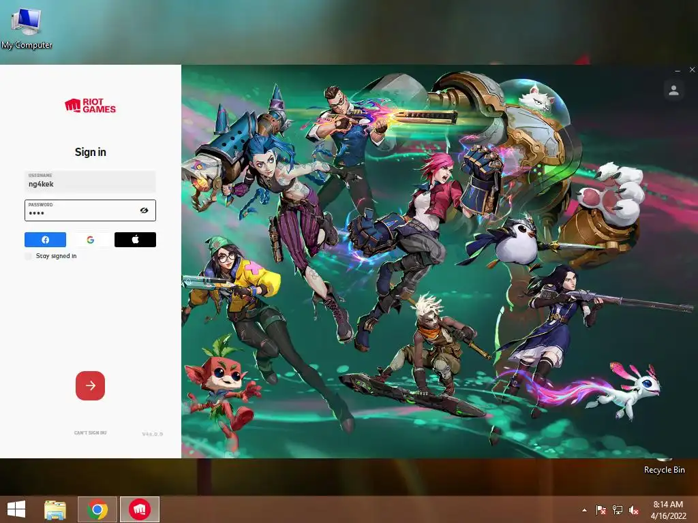The width and height of the screenshot is (698, 523).
Task: Open the Windows Start button
Action: pos(16,509)
